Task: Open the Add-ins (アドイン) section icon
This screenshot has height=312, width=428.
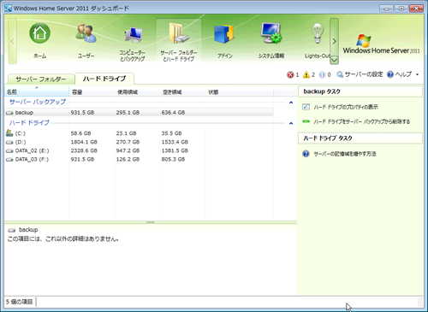Action: pos(224,34)
